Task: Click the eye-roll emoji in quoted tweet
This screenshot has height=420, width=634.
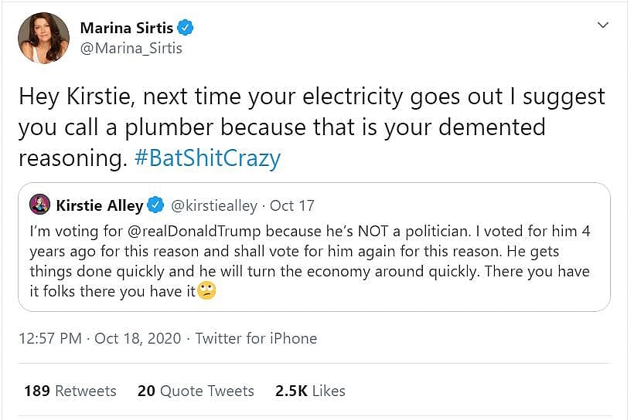Action: pyautogui.click(x=206, y=292)
